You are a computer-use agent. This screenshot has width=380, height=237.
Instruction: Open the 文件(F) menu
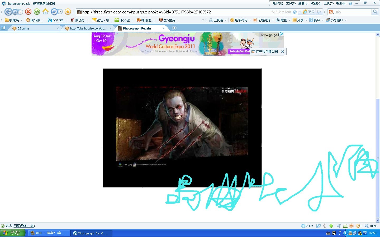point(291,3)
